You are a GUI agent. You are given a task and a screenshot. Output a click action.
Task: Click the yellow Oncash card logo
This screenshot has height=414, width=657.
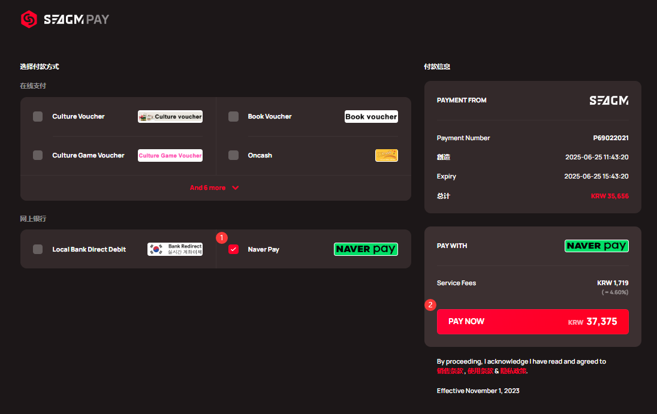click(386, 155)
